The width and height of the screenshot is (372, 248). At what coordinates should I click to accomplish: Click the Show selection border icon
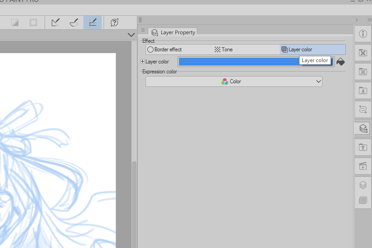(33, 23)
